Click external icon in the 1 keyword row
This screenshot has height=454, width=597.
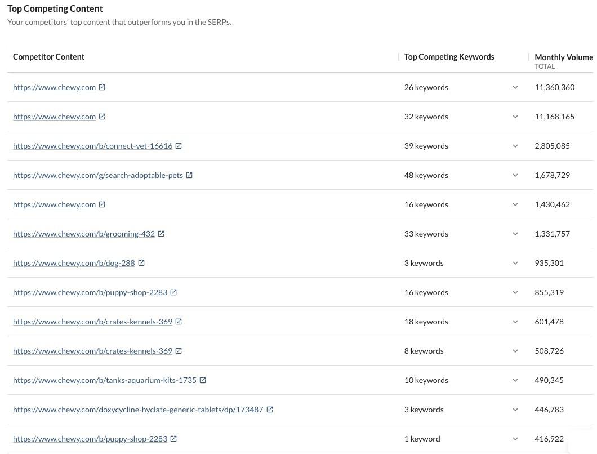click(x=173, y=439)
